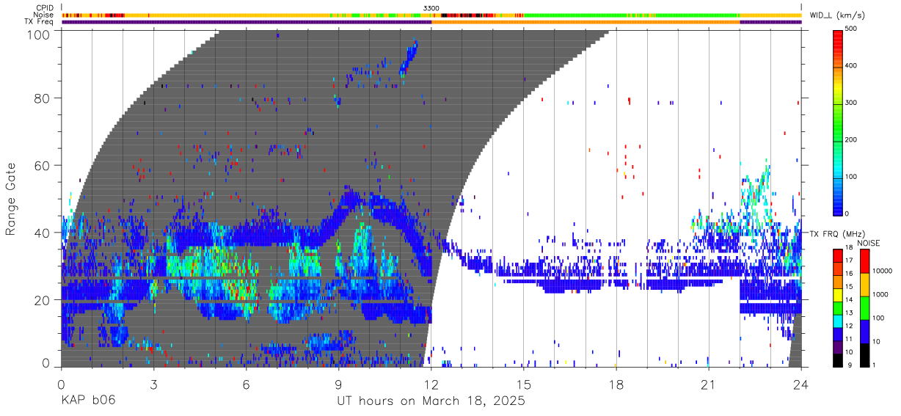The image size is (901, 416).
Task: Click the KAP b06 radar beam label
Action: click(87, 401)
